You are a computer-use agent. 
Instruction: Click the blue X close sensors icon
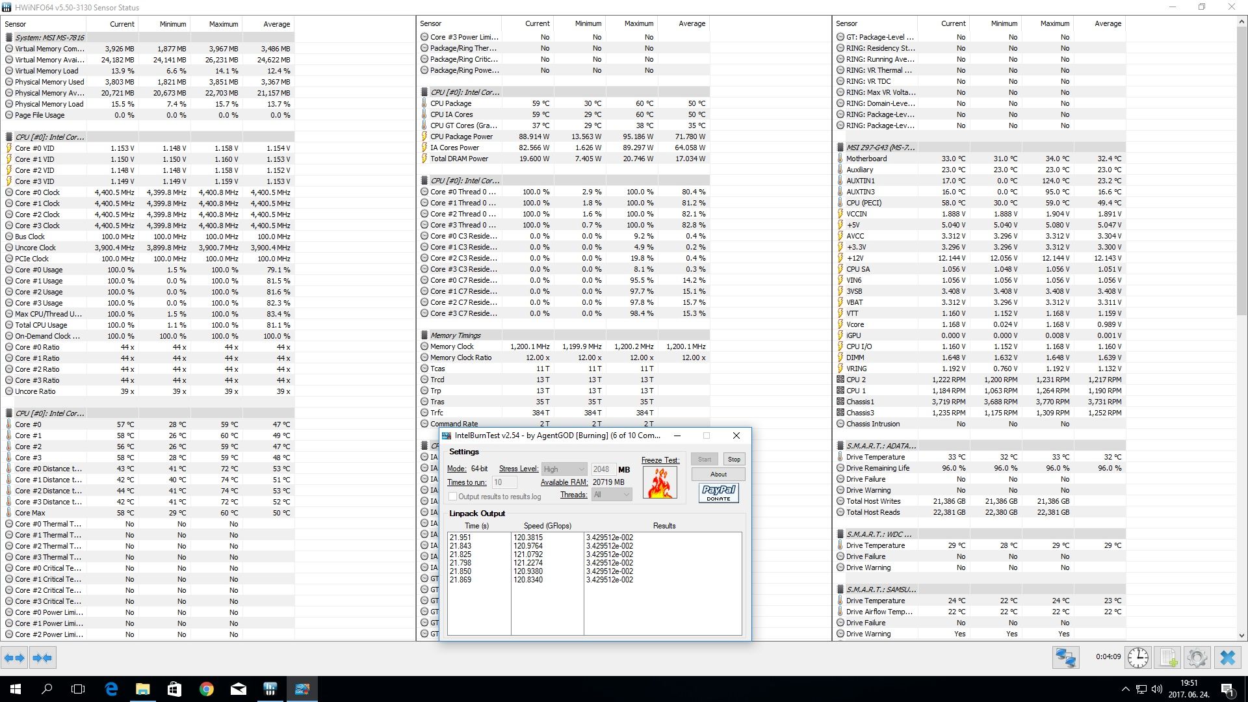[x=1227, y=658]
